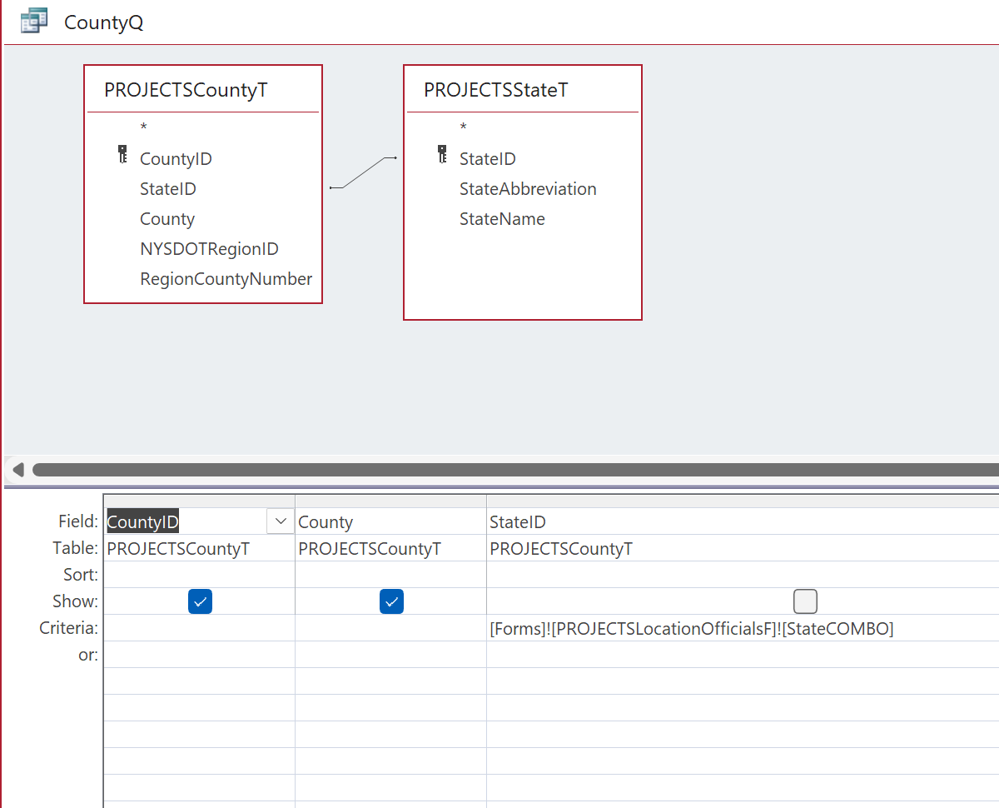
Task: Select NYSDOTRegionID in PROJECTSCountyT
Action: [x=209, y=248]
